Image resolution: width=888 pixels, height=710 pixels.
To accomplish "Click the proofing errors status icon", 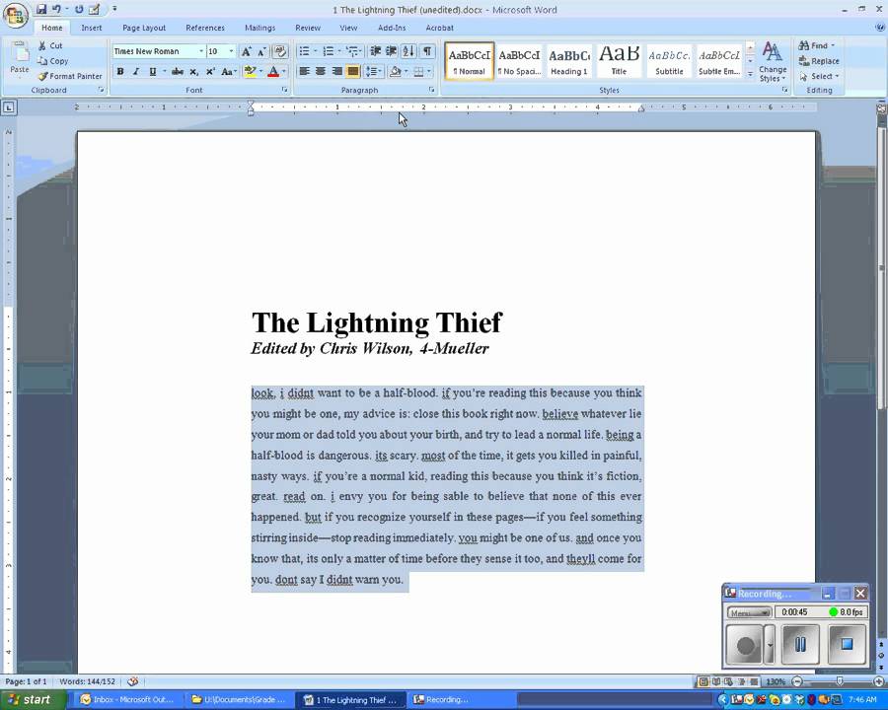I will pyautogui.click(x=133, y=681).
